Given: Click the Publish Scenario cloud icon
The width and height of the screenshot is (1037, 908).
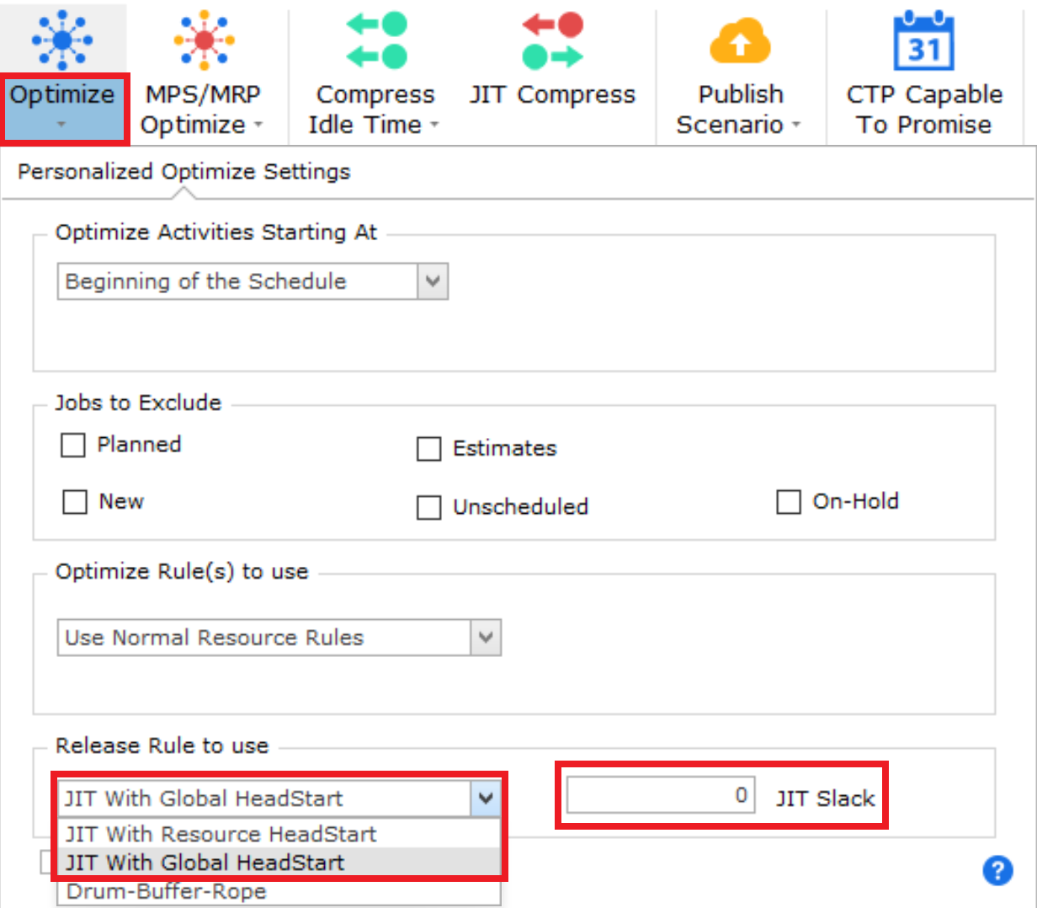Looking at the screenshot, I should pos(740,42).
